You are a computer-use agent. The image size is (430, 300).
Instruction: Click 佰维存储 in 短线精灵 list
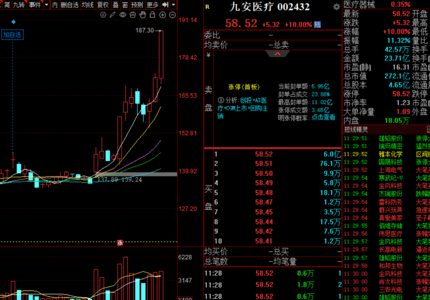(x=391, y=226)
